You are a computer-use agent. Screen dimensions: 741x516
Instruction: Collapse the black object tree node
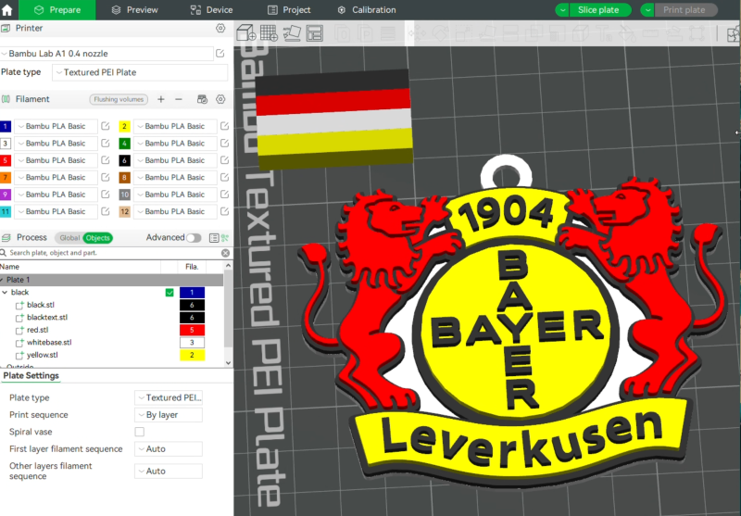point(5,293)
